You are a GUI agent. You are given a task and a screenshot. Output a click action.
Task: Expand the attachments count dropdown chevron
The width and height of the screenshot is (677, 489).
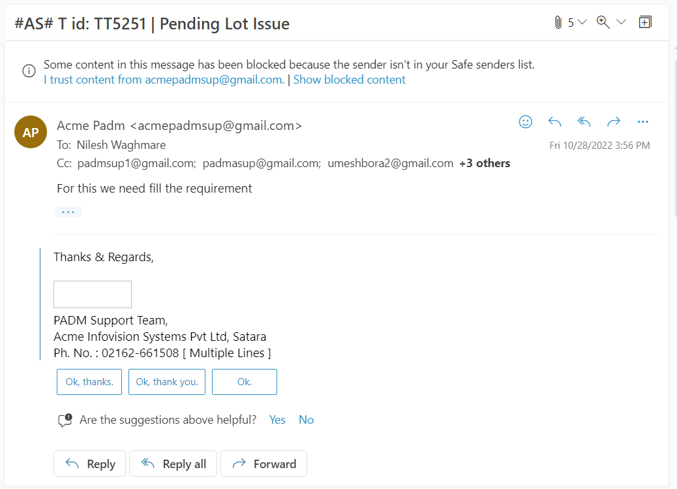pos(582,22)
